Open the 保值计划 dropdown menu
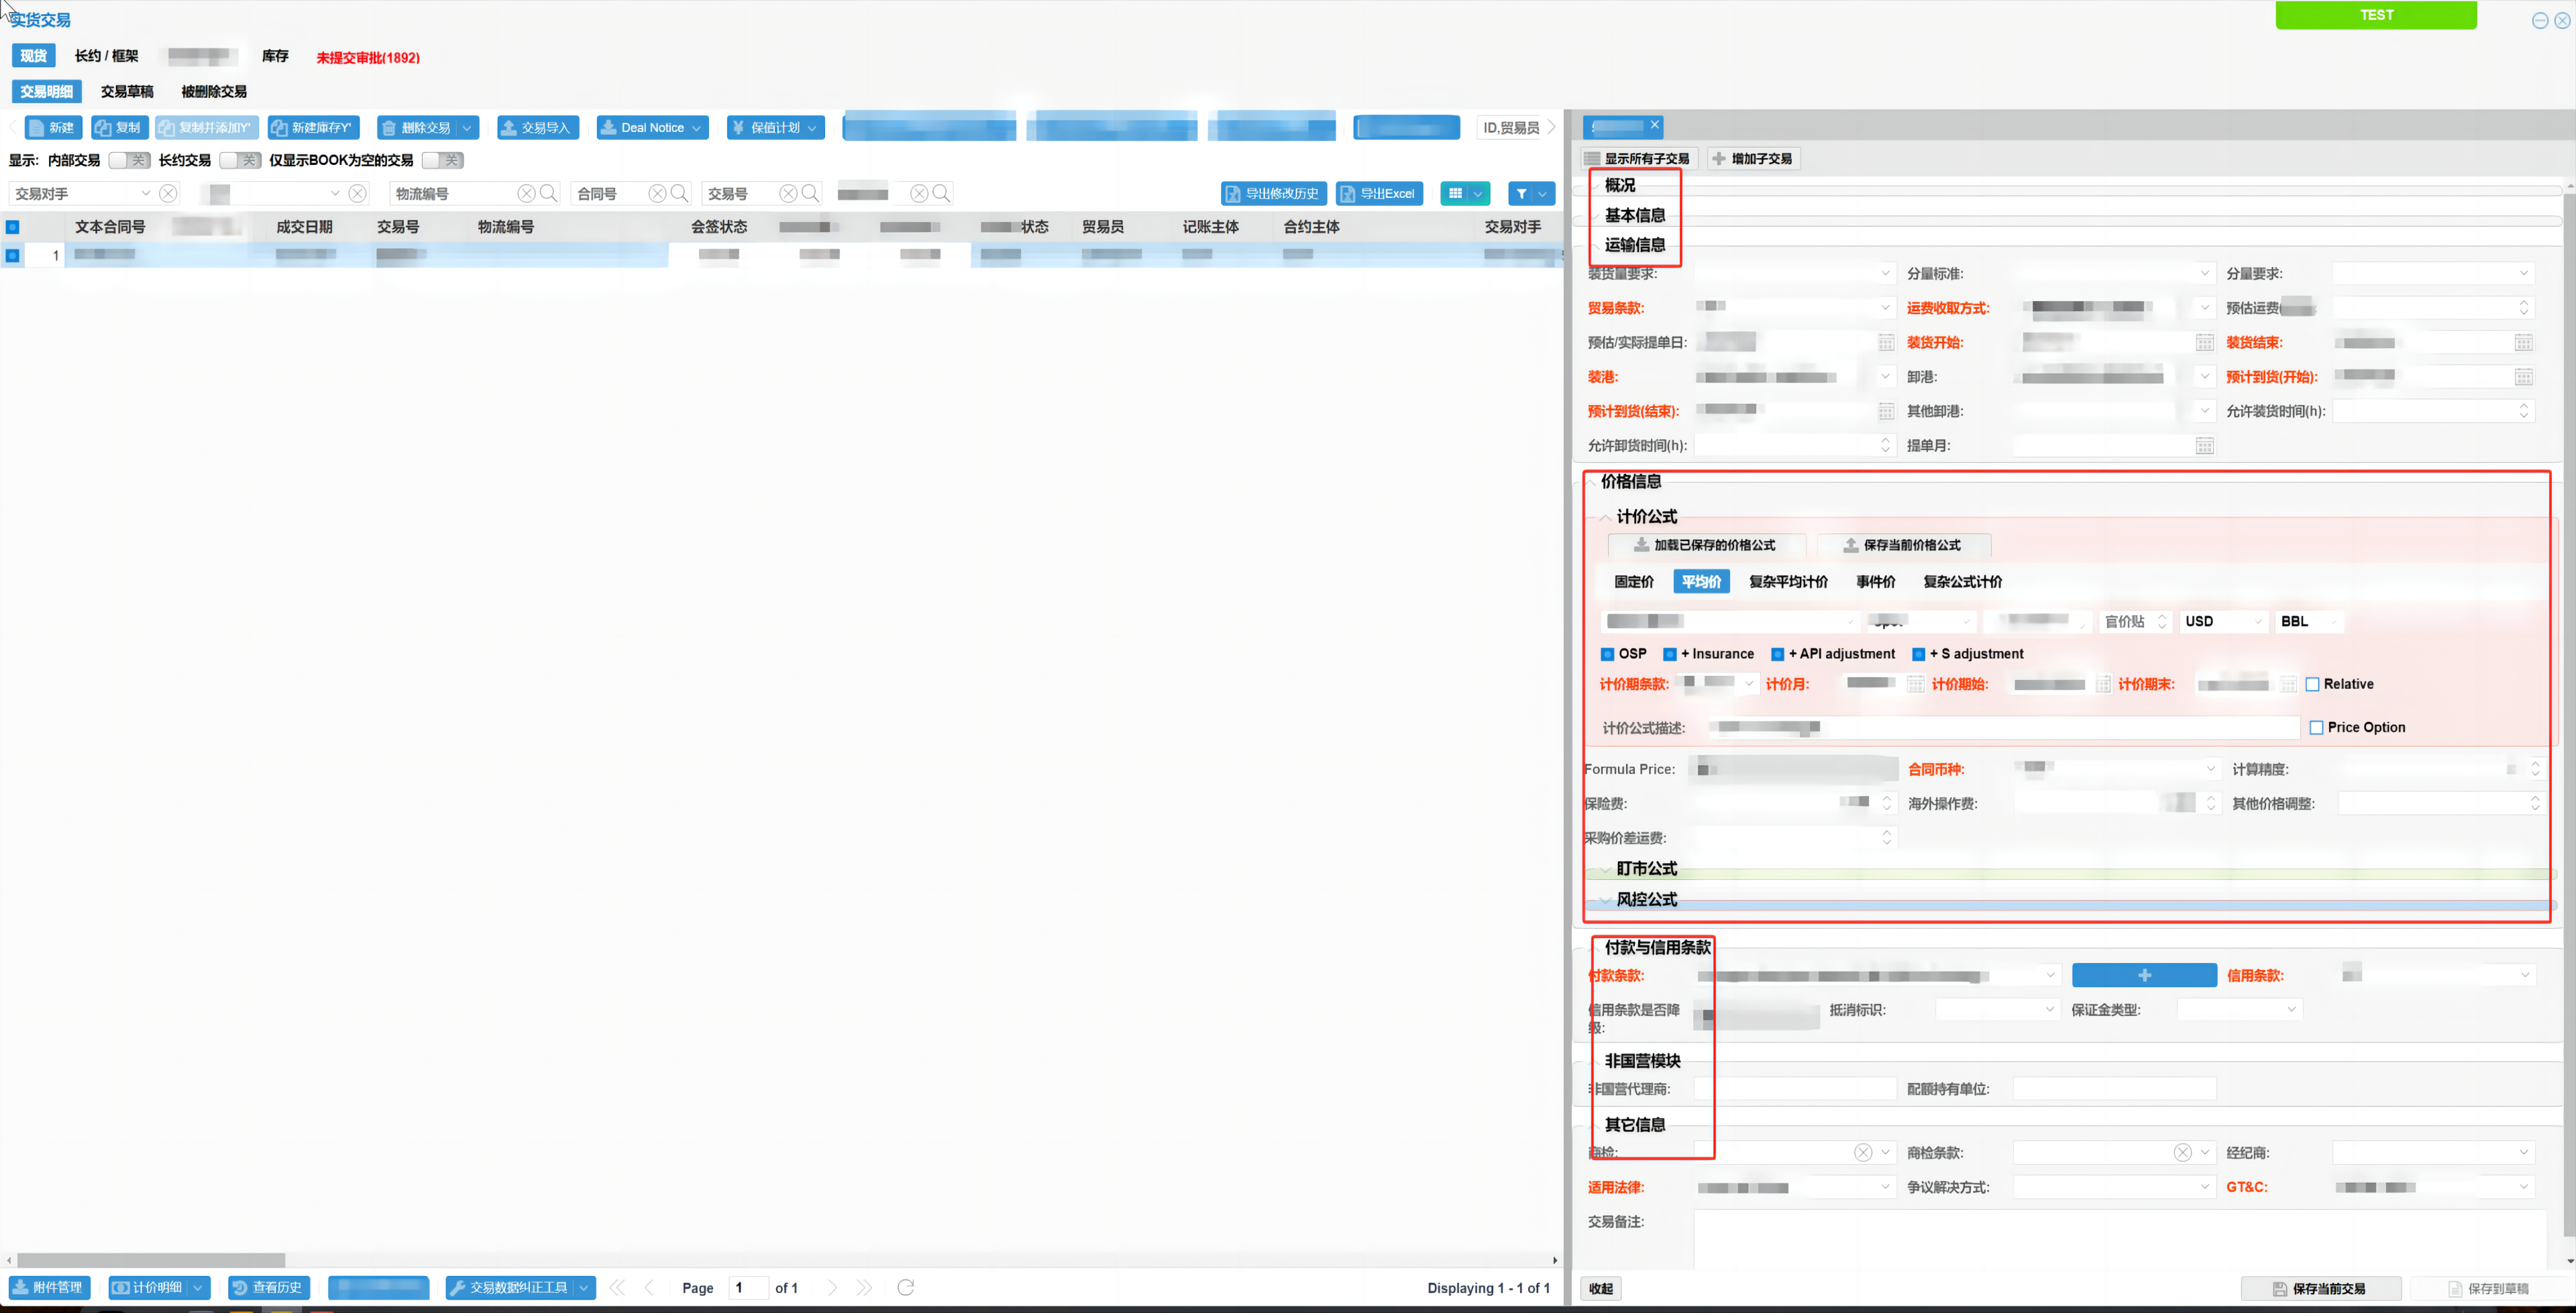The height and width of the screenshot is (1313, 2576). pos(812,127)
